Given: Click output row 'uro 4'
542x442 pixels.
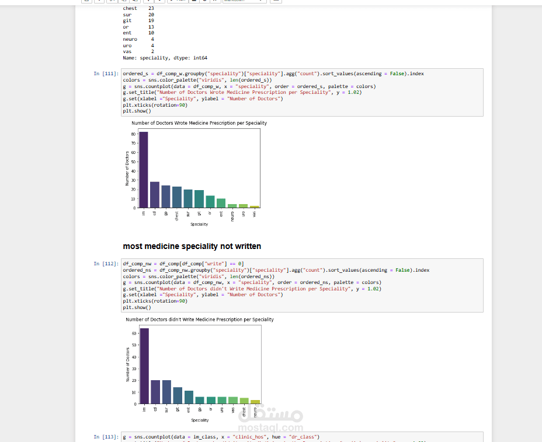Looking at the screenshot, I should 138,45.
